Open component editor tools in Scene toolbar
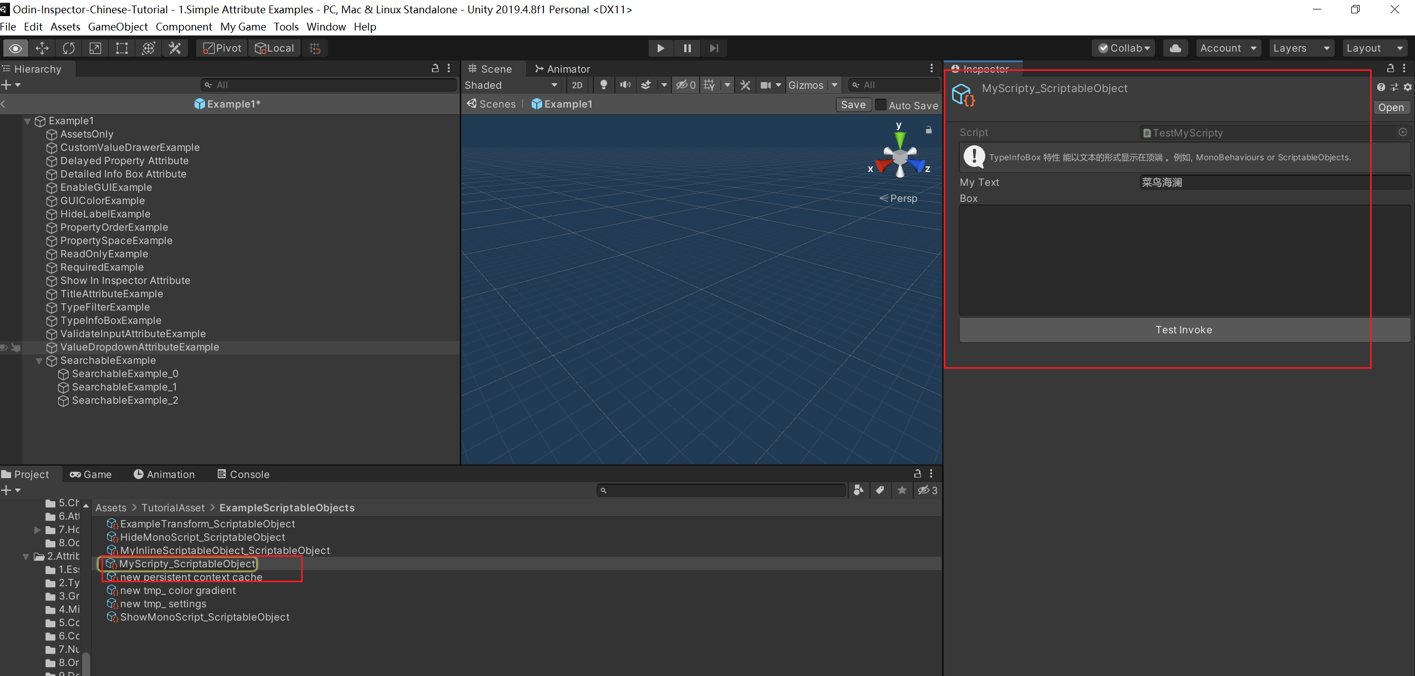The width and height of the screenshot is (1415, 676). coord(745,85)
